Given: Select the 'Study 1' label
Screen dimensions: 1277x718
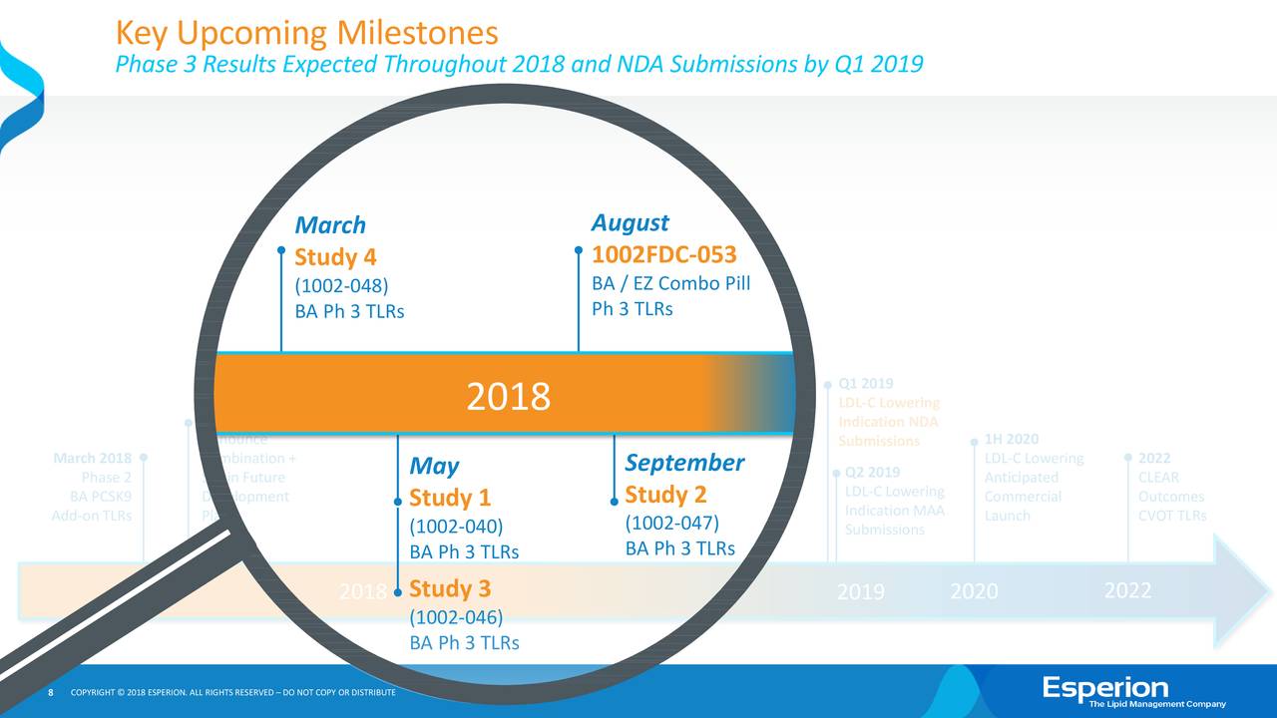Looking at the screenshot, I should pyautogui.click(x=451, y=498).
